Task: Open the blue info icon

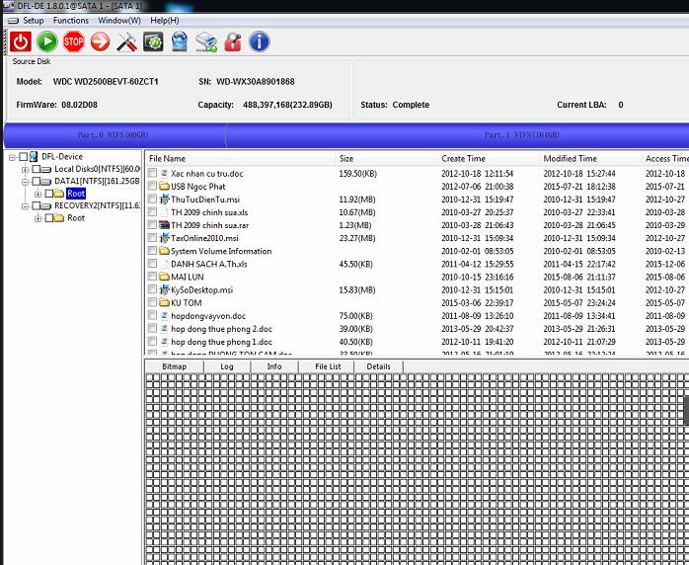Action: click(x=260, y=42)
